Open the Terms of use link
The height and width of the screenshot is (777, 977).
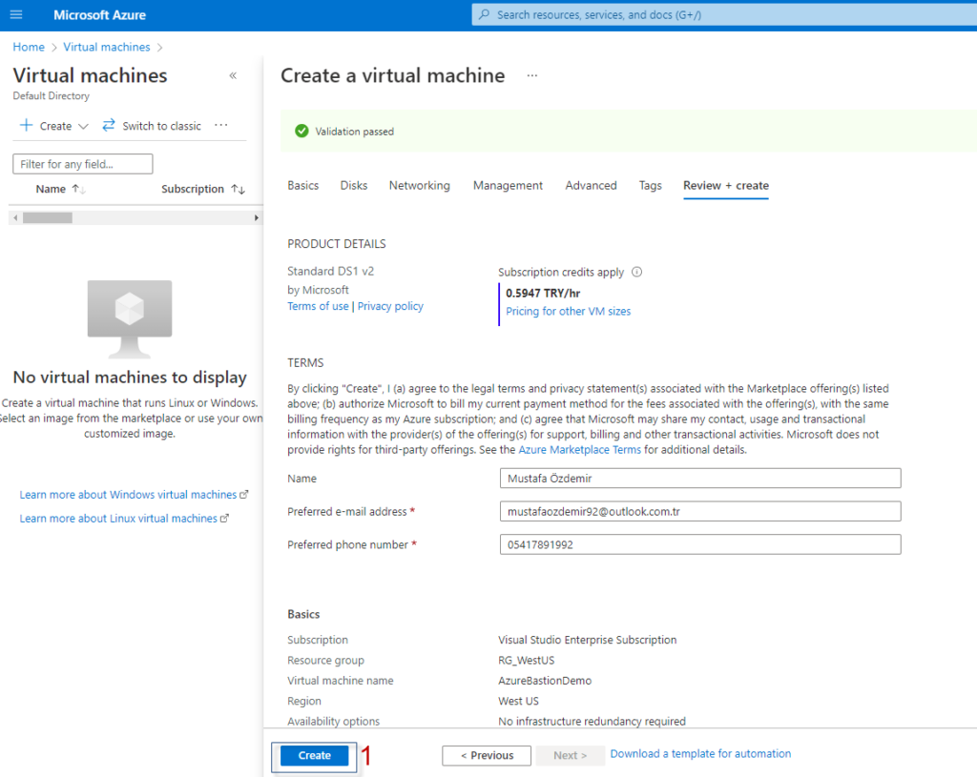[318, 306]
